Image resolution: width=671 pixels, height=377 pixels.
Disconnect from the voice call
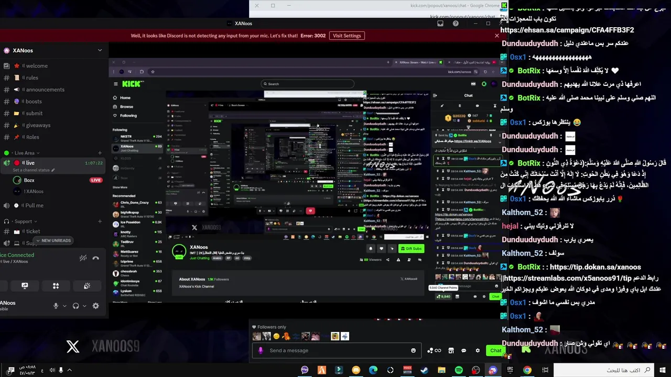(95, 258)
